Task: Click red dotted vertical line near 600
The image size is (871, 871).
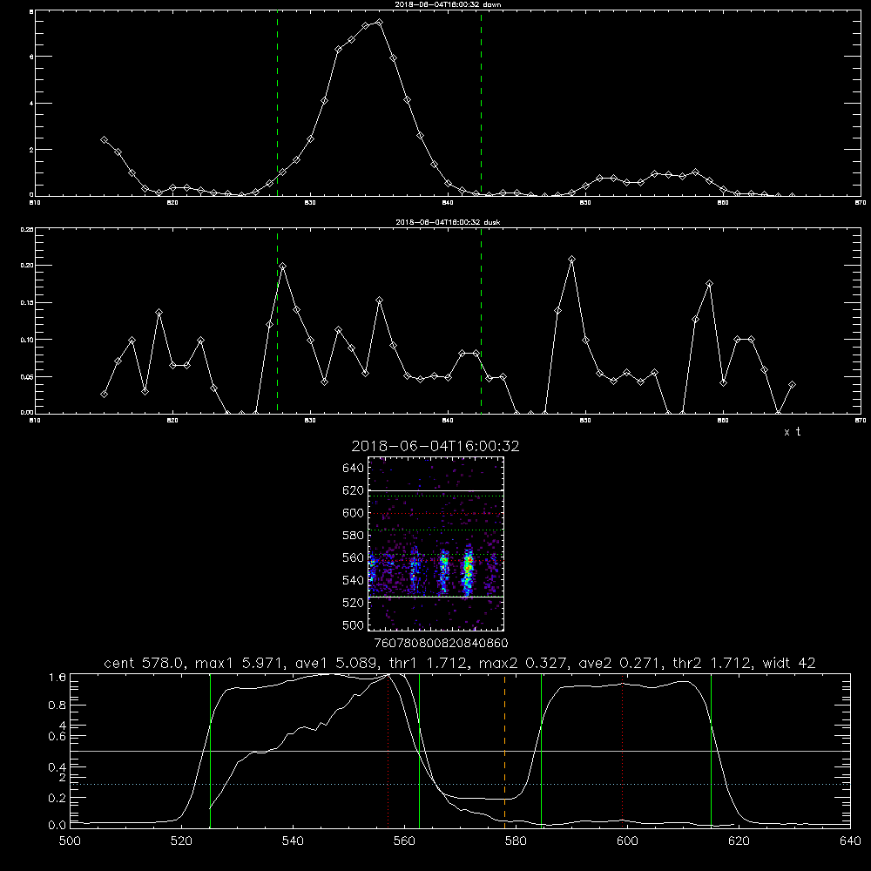Action: pyautogui.click(x=622, y=750)
